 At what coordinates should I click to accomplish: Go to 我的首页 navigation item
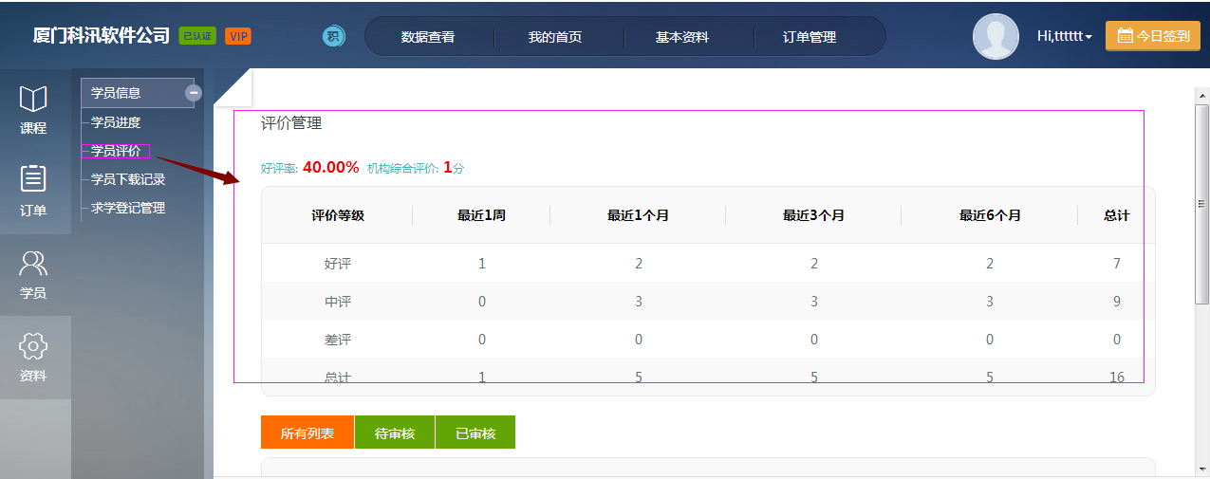pyautogui.click(x=555, y=37)
